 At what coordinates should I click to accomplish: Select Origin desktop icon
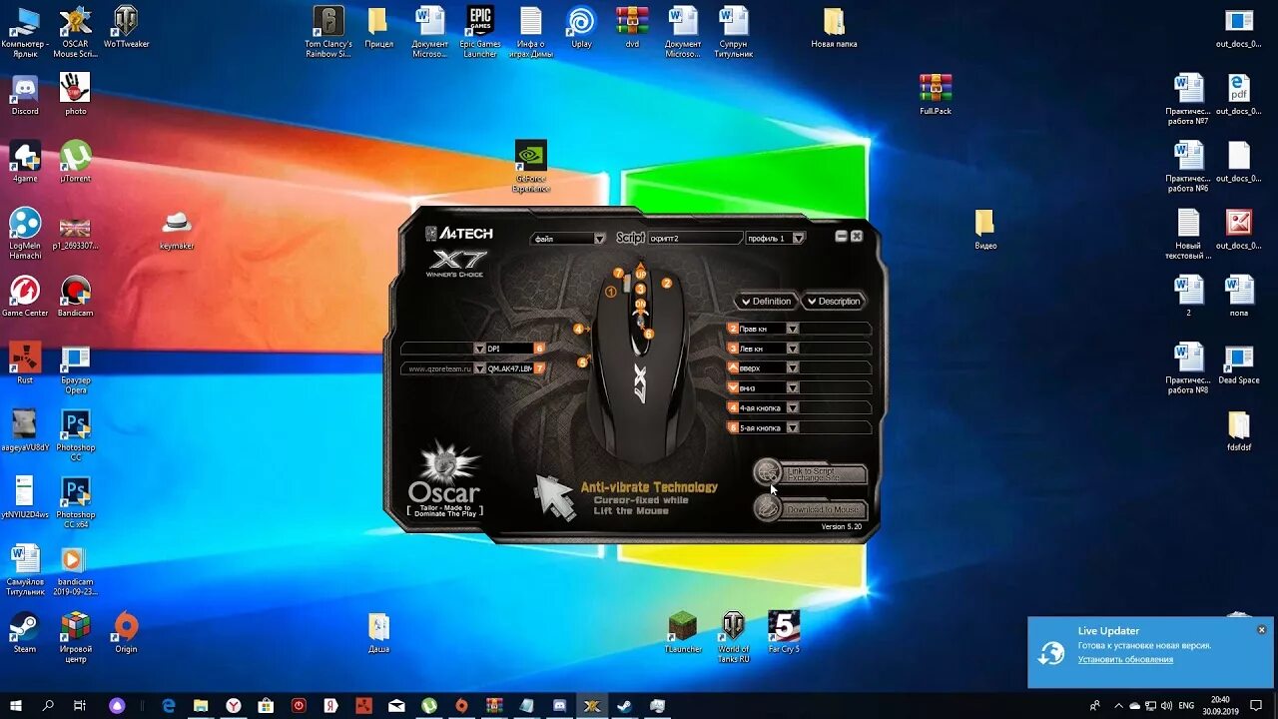pos(126,633)
